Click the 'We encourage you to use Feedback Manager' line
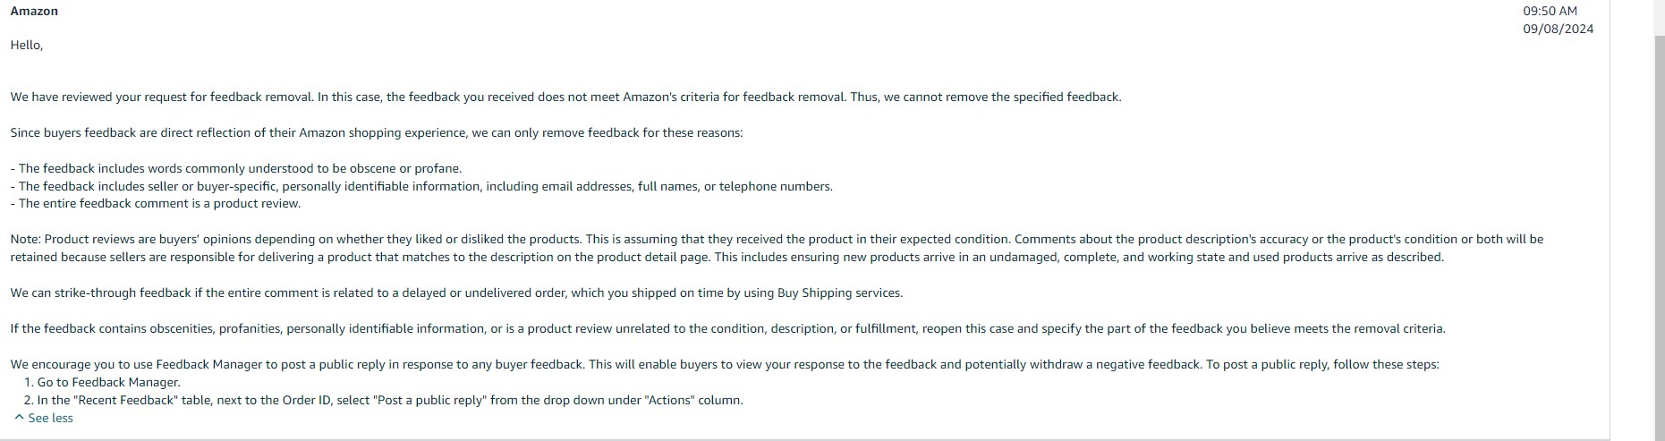The width and height of the screenshot is (1665, 441). pos(725,364)
